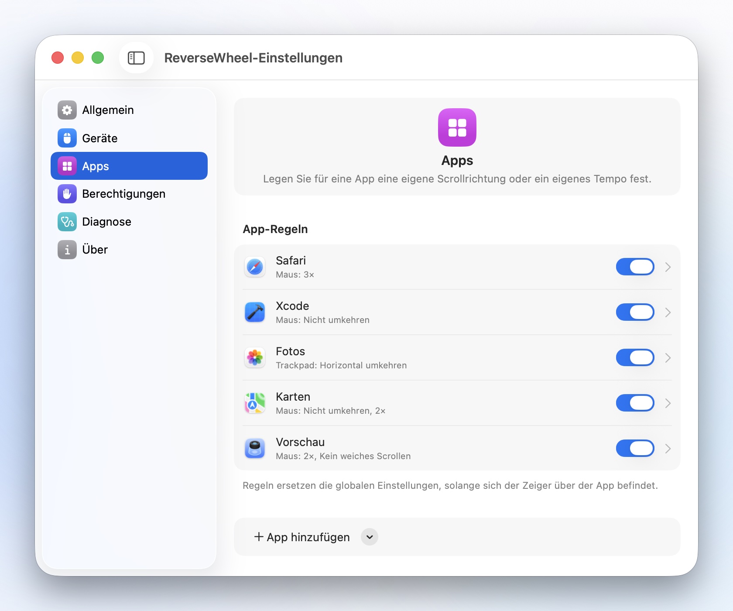
Task: Click 'Trackpad: Horizontal umkehren' text
Action: point(341,365)
